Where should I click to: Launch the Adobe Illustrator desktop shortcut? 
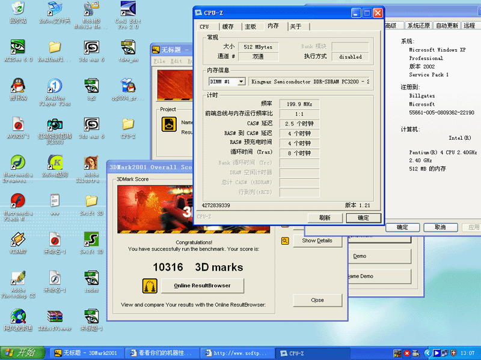(x=91, y=169)
